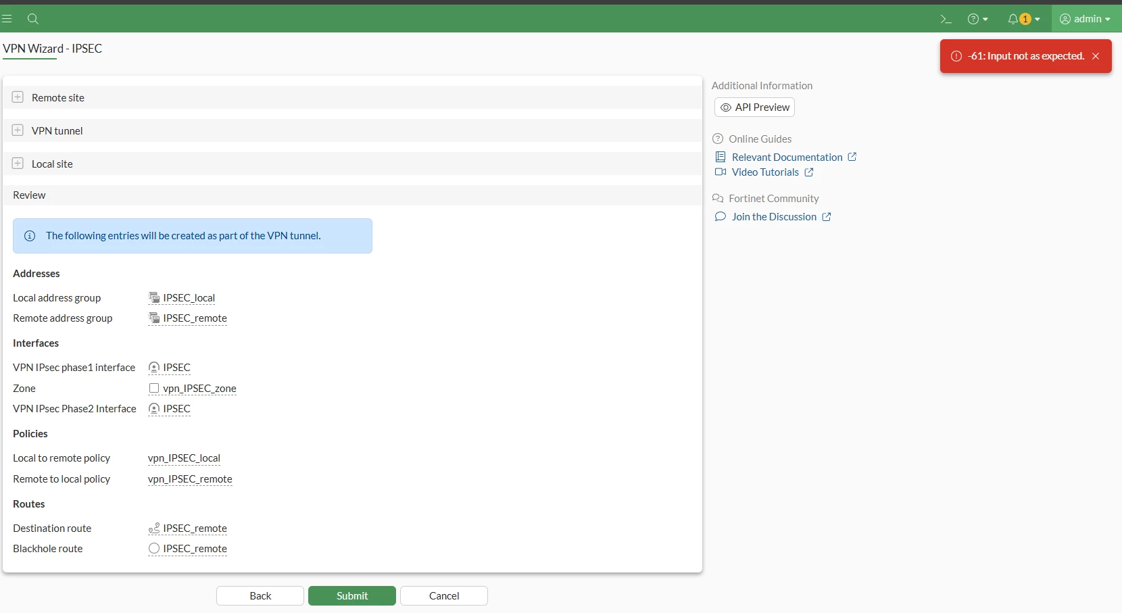Click vpn_IPSEC_remote policy entry
Image resolution: width=1122 pixels, height=613 pixels.
190,479
